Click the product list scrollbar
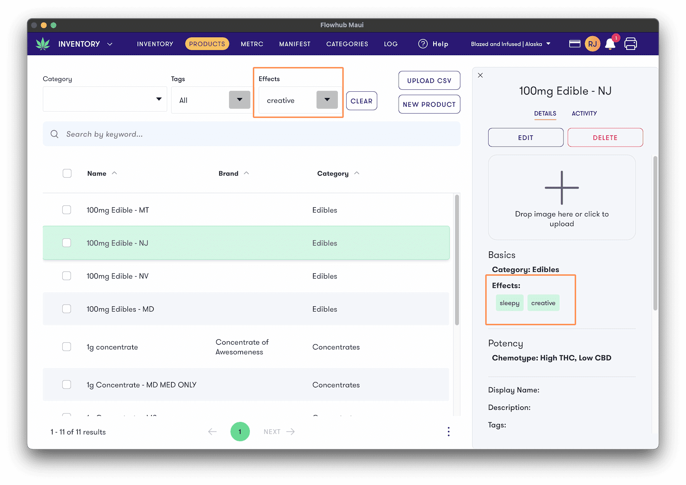The image size is (686, 485). tap(457, 260)
